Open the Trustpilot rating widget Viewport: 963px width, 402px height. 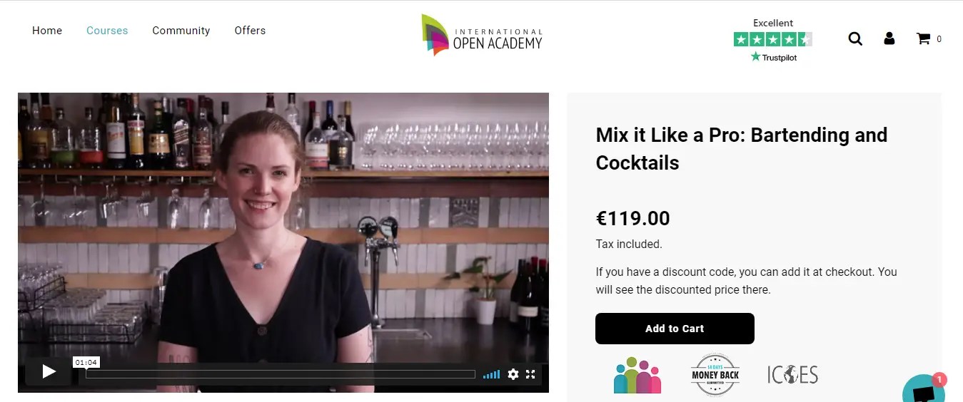pyautogui.click(x=773, y=41)
